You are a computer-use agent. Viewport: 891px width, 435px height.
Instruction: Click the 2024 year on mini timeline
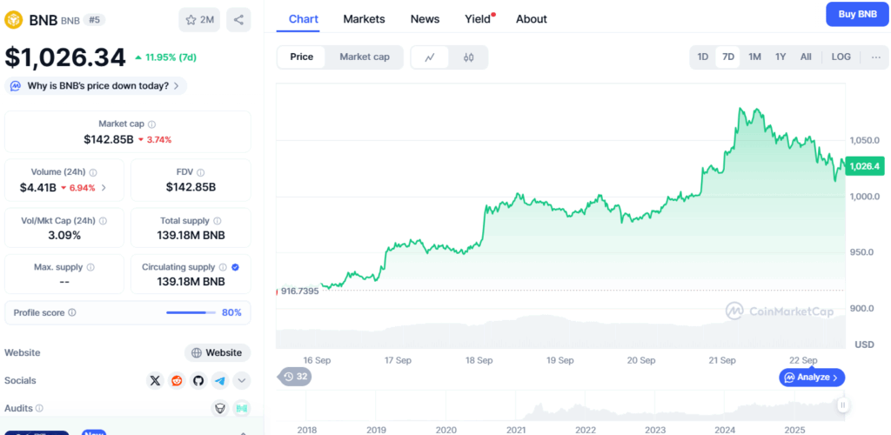(725, 430)
